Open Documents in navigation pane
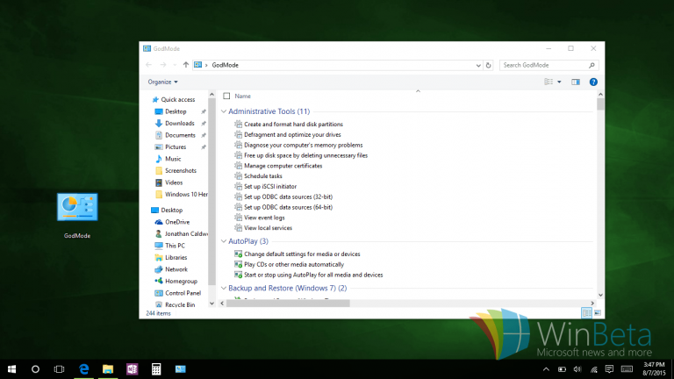Screen dimensions: 674x379 [180, 135]
